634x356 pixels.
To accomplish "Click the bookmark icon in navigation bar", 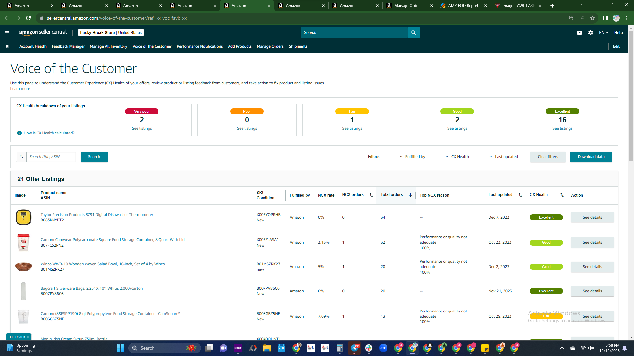I will tap(7, 46).
